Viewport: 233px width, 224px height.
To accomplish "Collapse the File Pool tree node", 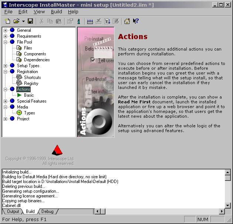I will (x=5, y=42).
